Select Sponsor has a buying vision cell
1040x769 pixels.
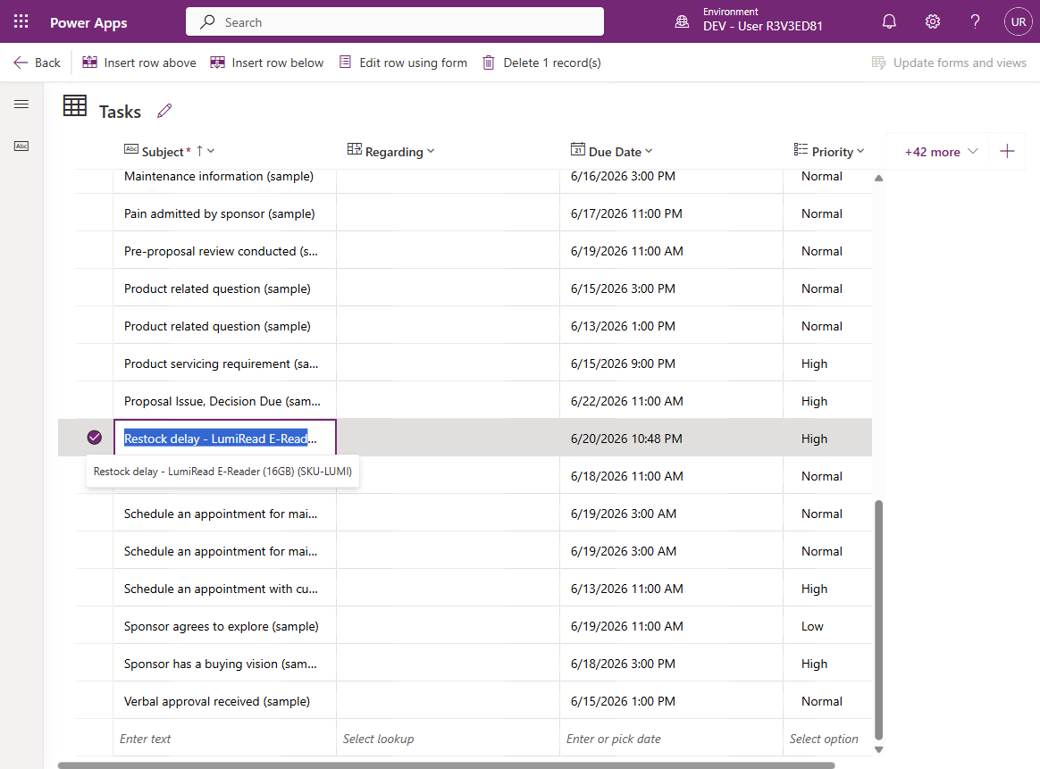[x=225, y=663]
